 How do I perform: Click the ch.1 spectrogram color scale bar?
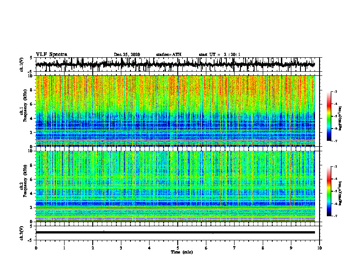[x=329, y=116]
